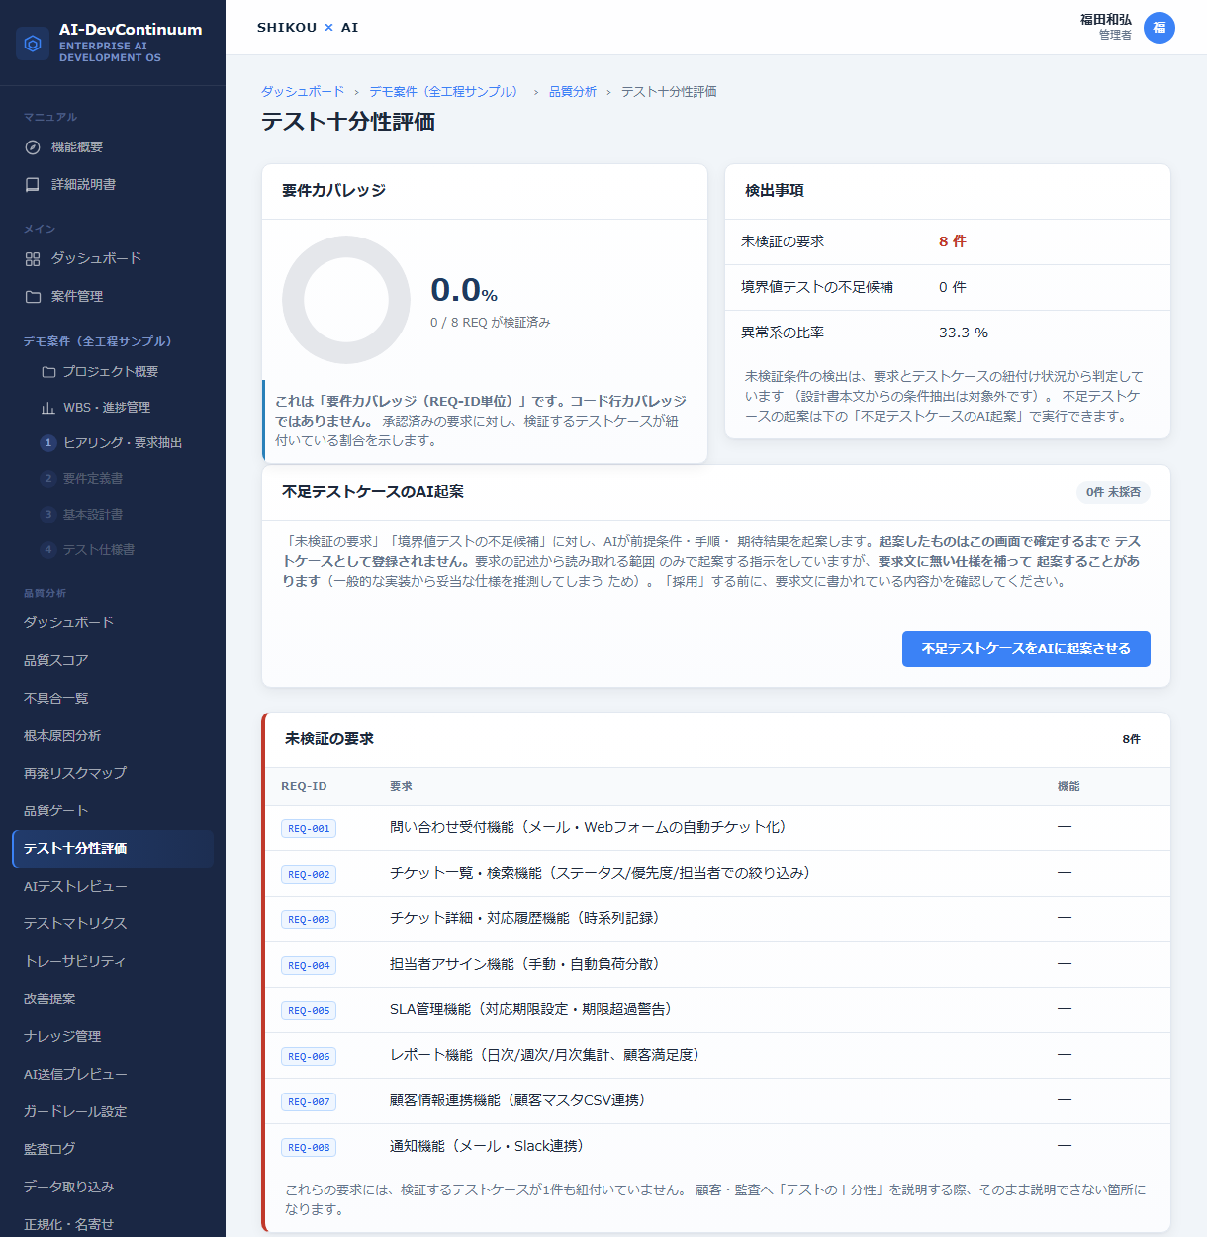Select active テスト十分性評価 sidebar item

click(113, 849)
